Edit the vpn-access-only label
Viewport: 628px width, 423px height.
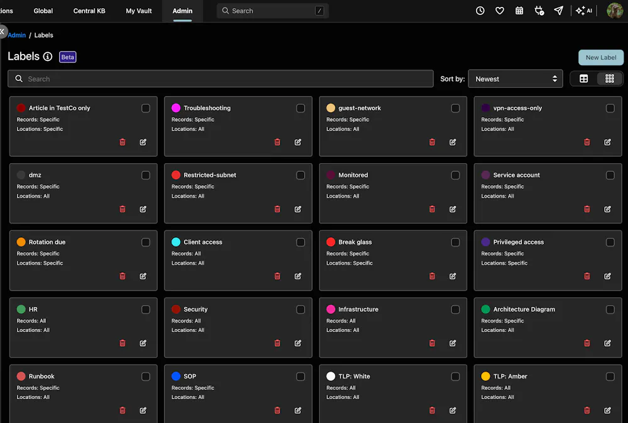607,142
